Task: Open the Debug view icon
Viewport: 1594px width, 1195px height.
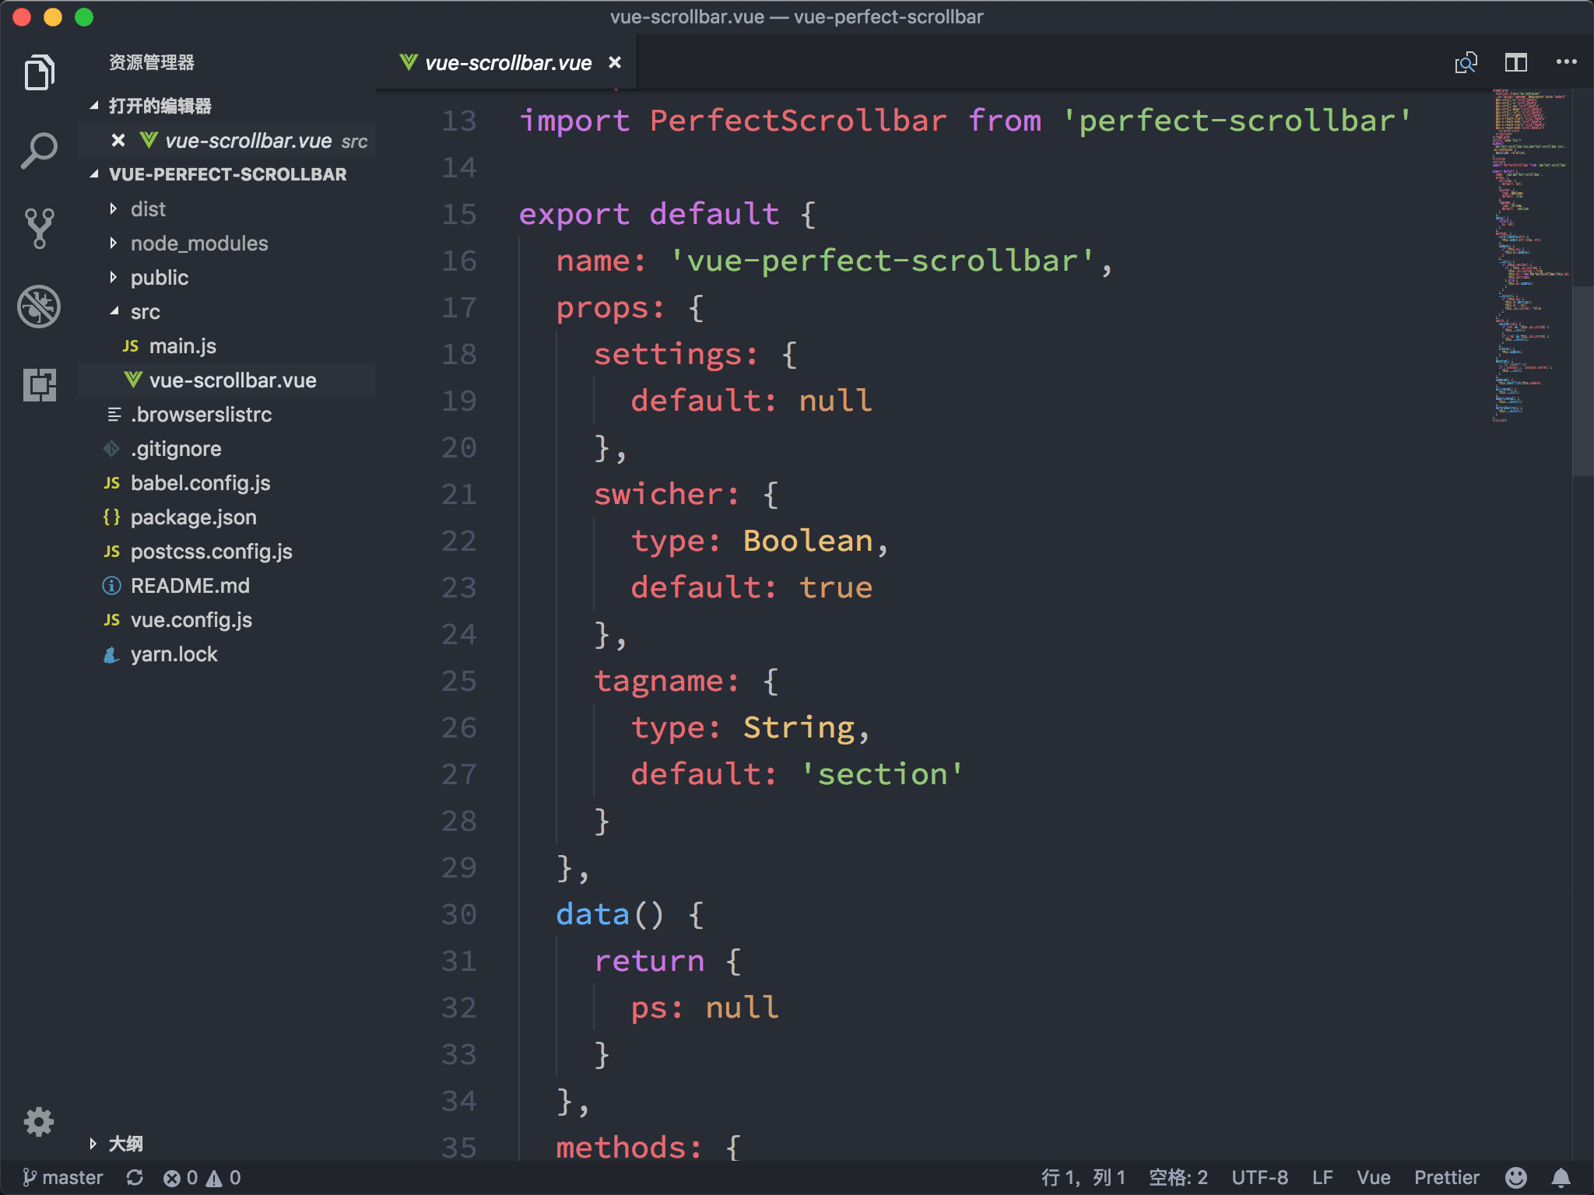Action: tap(39, 307)
